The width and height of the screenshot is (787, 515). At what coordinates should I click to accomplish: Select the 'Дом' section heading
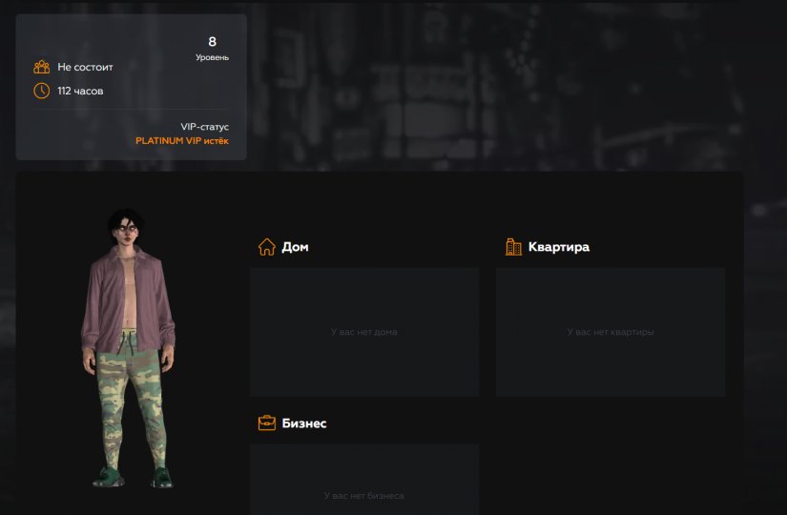(x=295, y=247)
